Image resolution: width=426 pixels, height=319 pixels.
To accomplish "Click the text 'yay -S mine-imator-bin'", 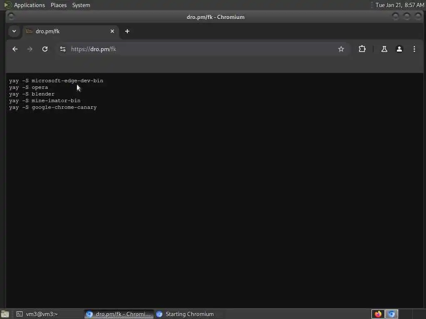I will 45,101.
